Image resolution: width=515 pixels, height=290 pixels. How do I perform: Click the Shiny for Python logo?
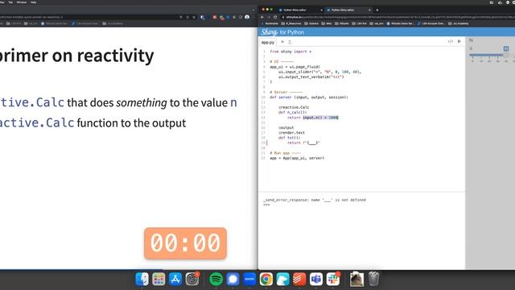click(282, 32)
